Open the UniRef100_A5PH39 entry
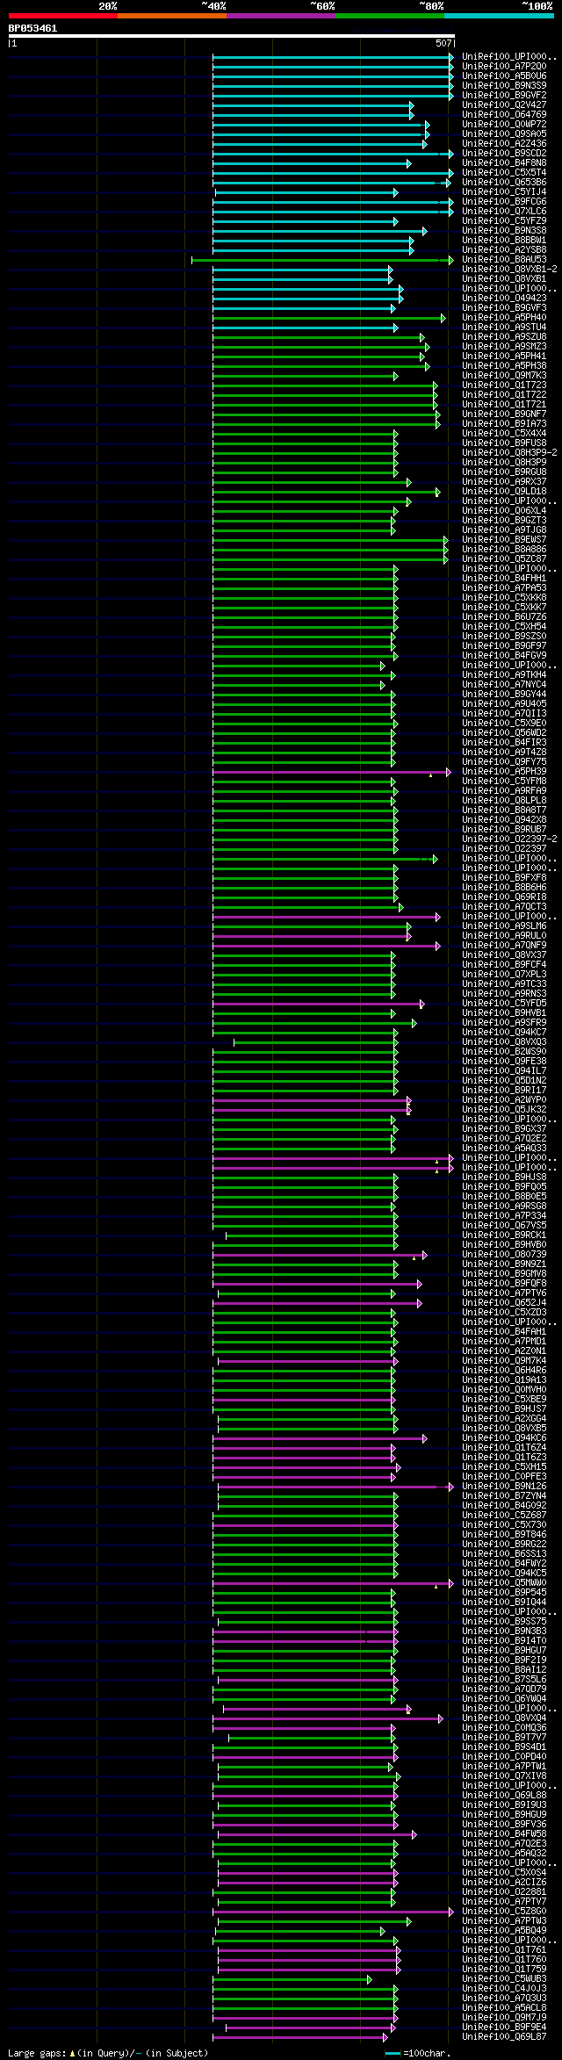 pos(504,771)
